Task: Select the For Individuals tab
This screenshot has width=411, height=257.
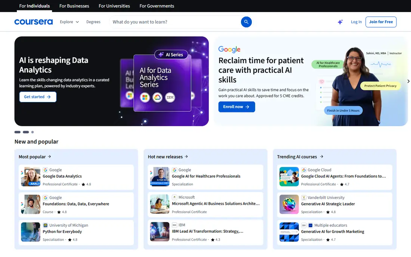Action: tap(34, 6)
